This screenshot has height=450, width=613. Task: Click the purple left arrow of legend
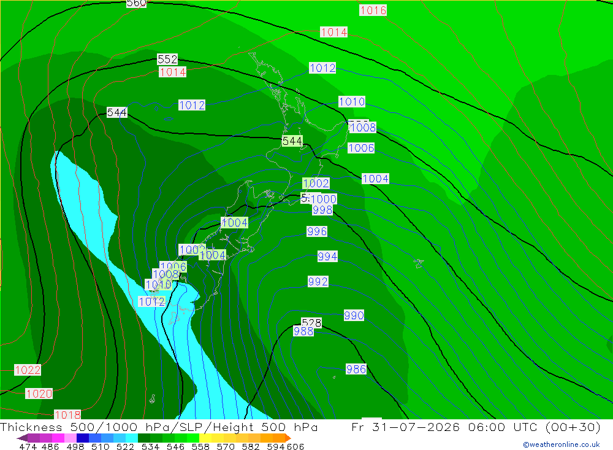tap(22, 438)
